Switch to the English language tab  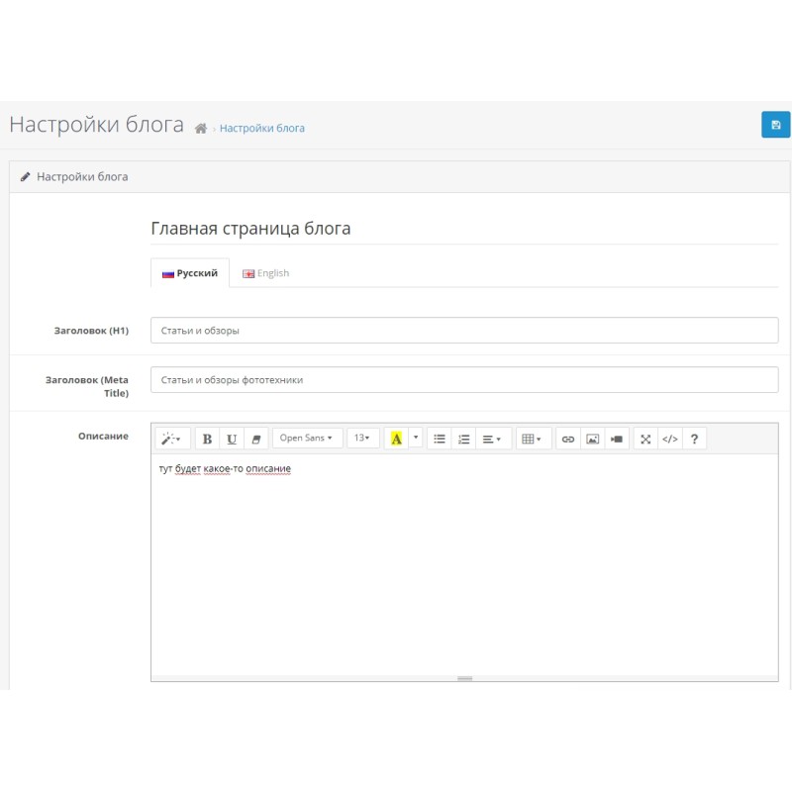266,273
